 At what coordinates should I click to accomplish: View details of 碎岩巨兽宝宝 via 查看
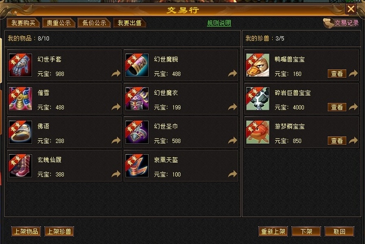click(337, 107)
